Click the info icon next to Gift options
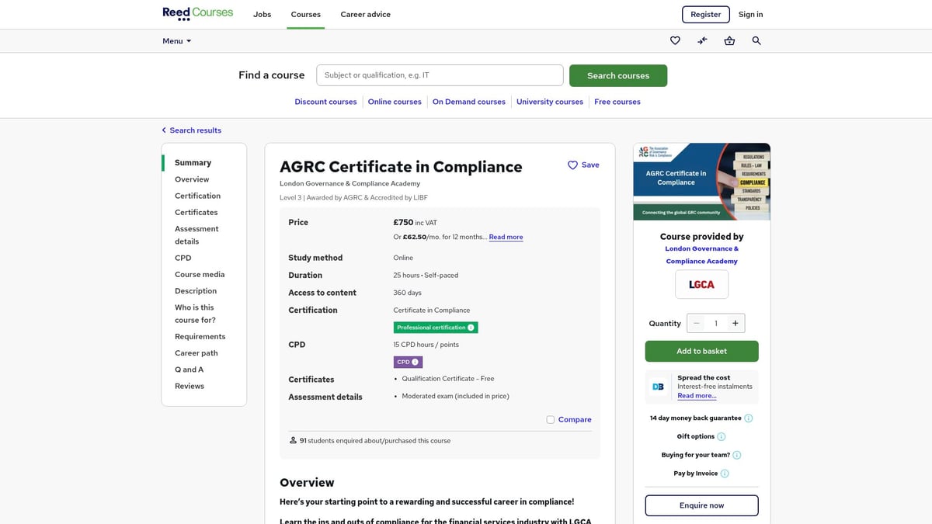Screen dimensions: 932x524 click(x=721, y=436)
